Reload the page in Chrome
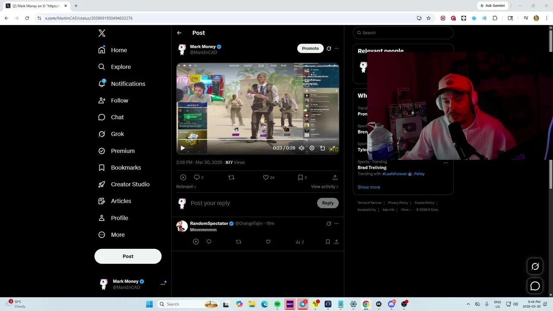 pos(27,18)
